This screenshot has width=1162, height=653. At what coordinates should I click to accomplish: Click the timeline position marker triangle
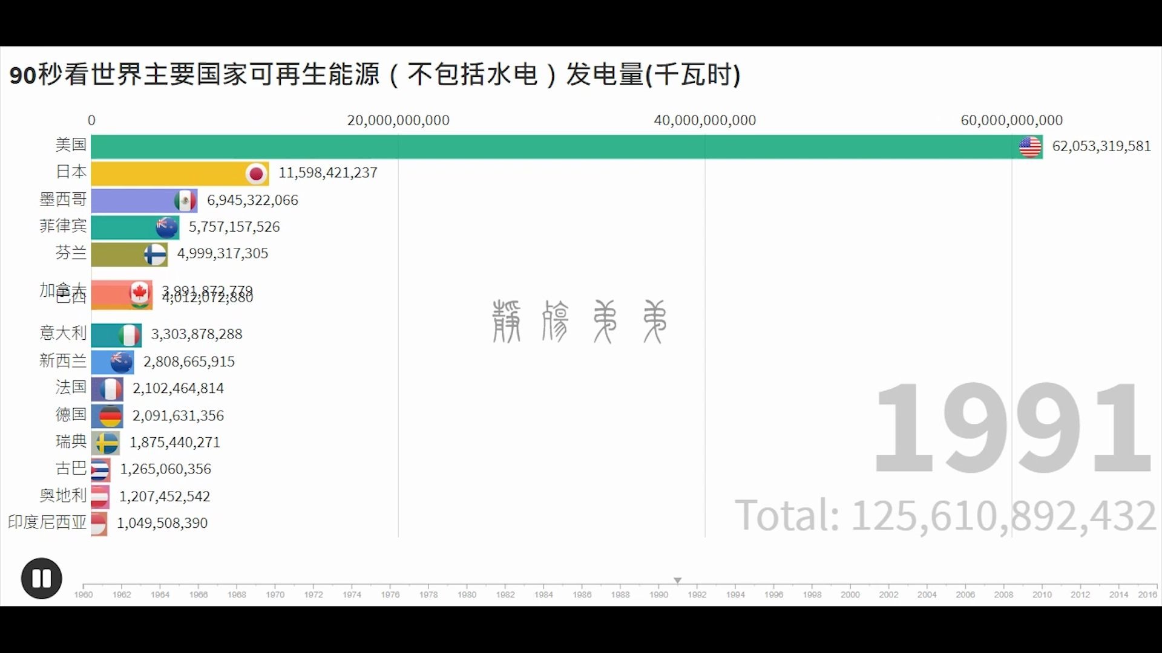pos(678,580)
